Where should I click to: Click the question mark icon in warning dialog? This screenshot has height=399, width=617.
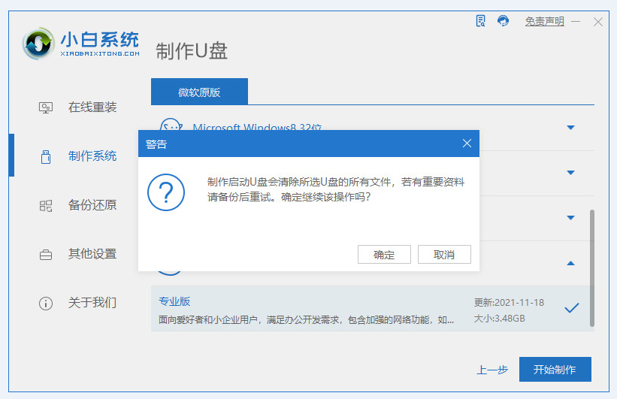click(165, 192)
